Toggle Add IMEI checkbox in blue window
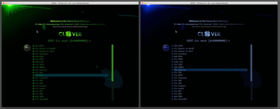 coord(172,96)
